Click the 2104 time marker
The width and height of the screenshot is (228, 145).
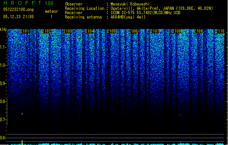[x=90, y=31]
